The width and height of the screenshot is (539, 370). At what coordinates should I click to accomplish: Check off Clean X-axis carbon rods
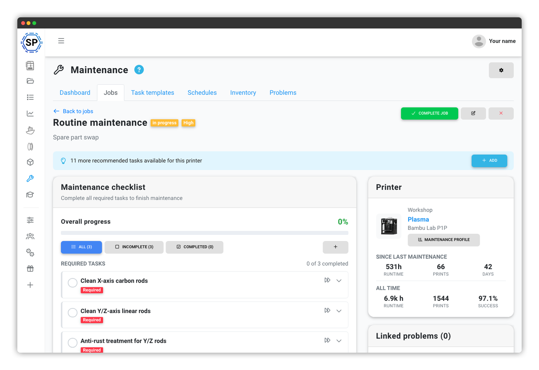pos(72,283)
